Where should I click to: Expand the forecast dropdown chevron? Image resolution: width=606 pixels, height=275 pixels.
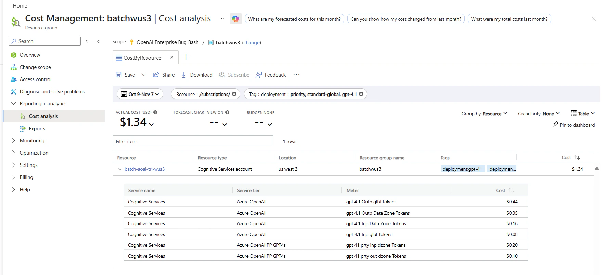[x=225, y=124]
